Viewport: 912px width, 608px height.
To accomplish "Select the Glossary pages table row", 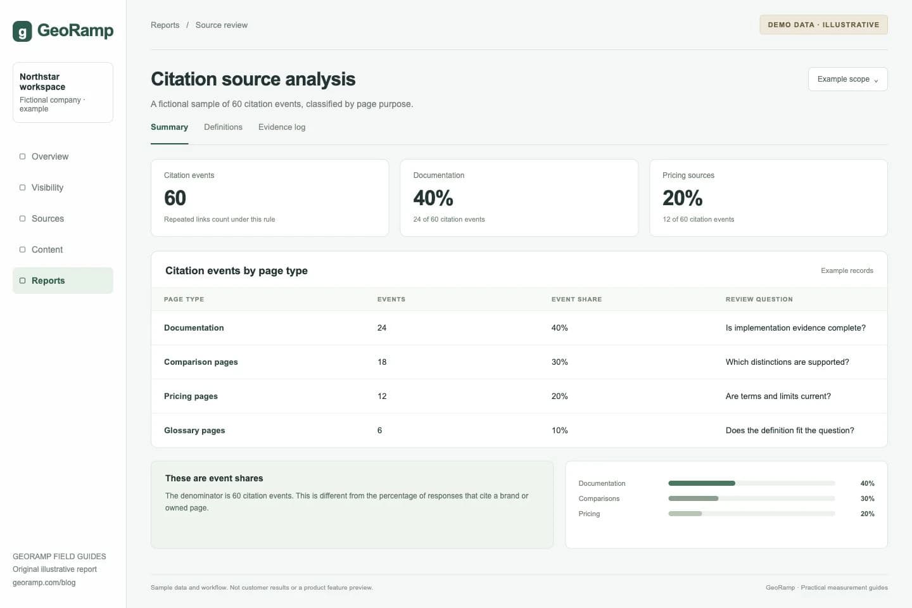I will [519, 431].
